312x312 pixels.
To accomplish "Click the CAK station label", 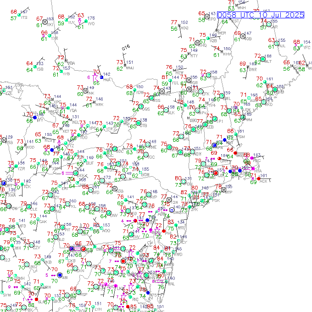I will click(43, 222).
